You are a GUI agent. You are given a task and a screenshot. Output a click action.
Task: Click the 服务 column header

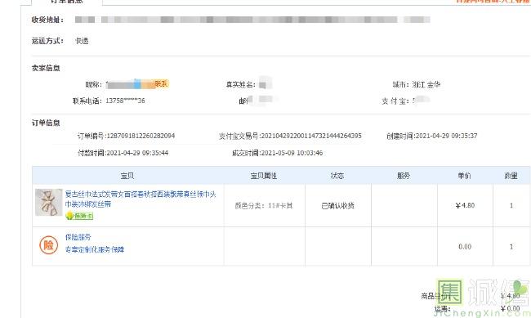(404, 176)
